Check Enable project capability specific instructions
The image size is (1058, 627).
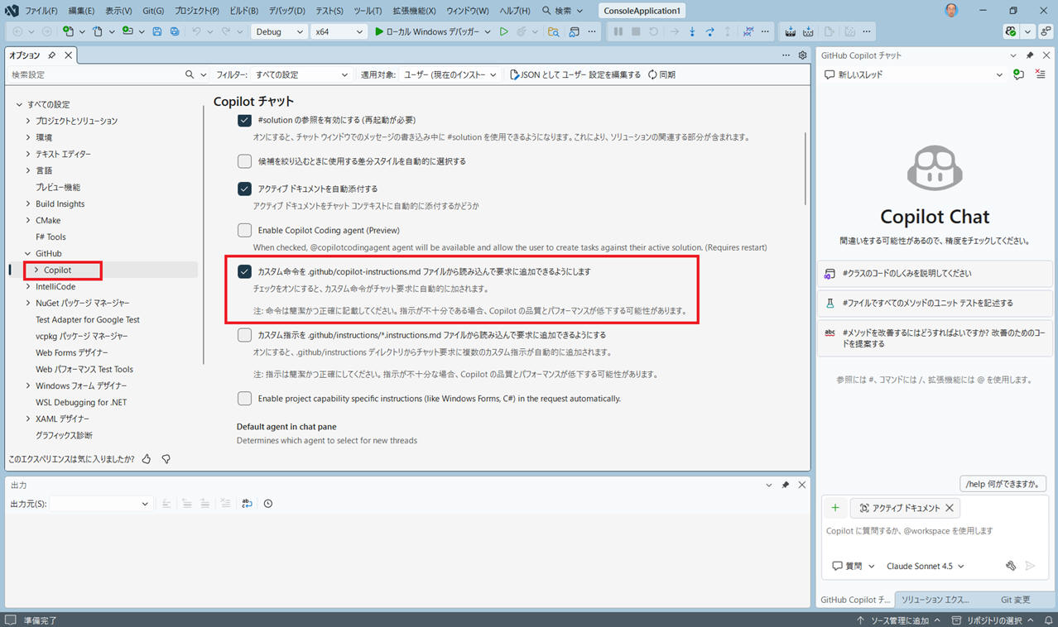tap(244, 398)
